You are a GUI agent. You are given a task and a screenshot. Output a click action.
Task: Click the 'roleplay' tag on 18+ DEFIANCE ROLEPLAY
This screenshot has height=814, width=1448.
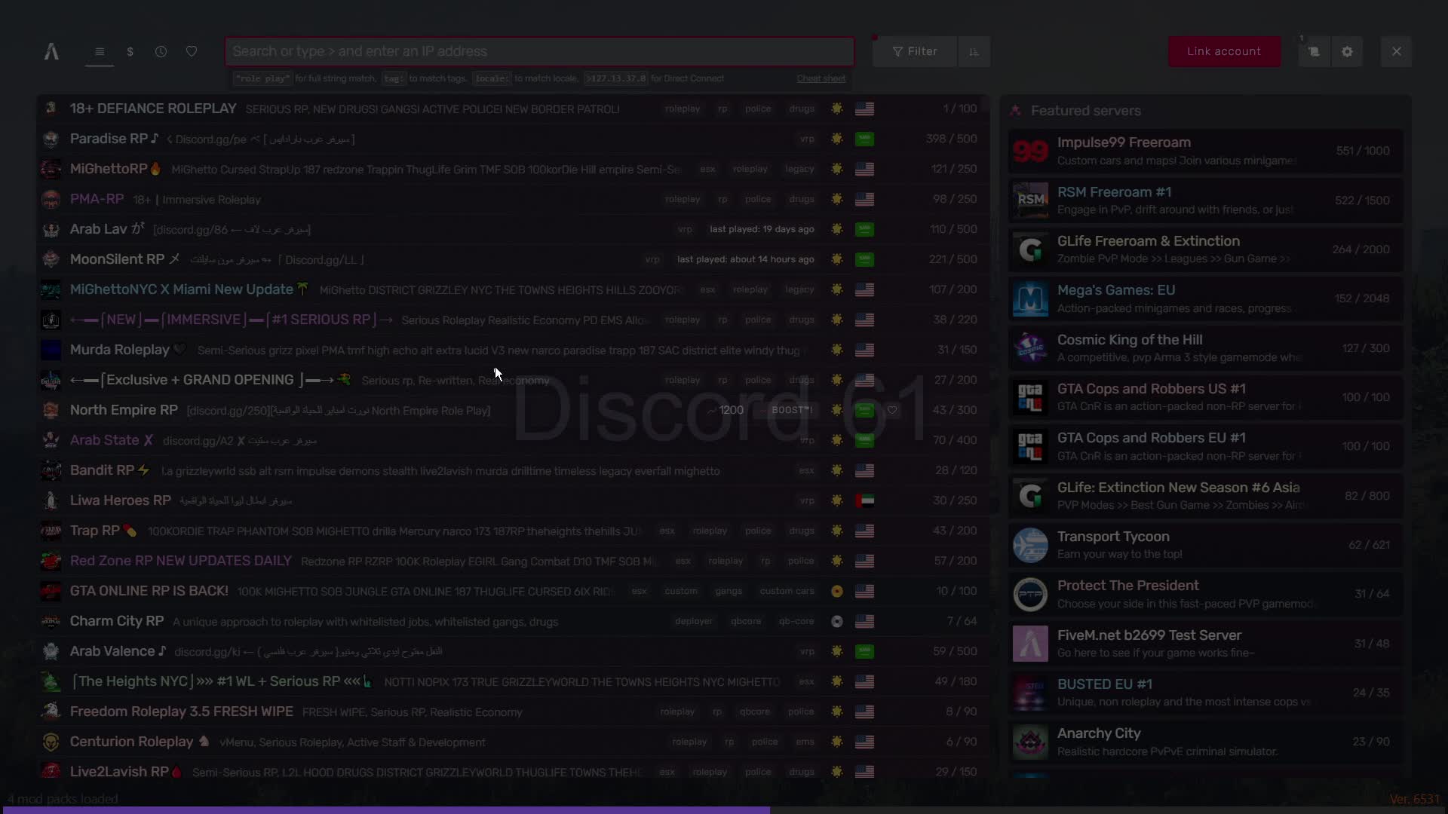(x=683, y=109)
